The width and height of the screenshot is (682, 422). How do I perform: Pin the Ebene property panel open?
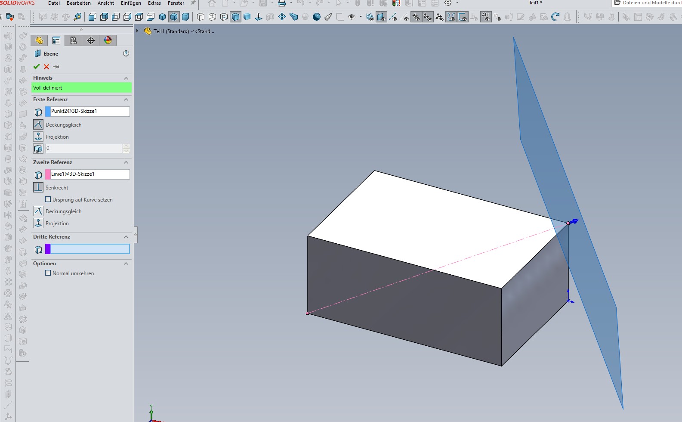[56, 67]
